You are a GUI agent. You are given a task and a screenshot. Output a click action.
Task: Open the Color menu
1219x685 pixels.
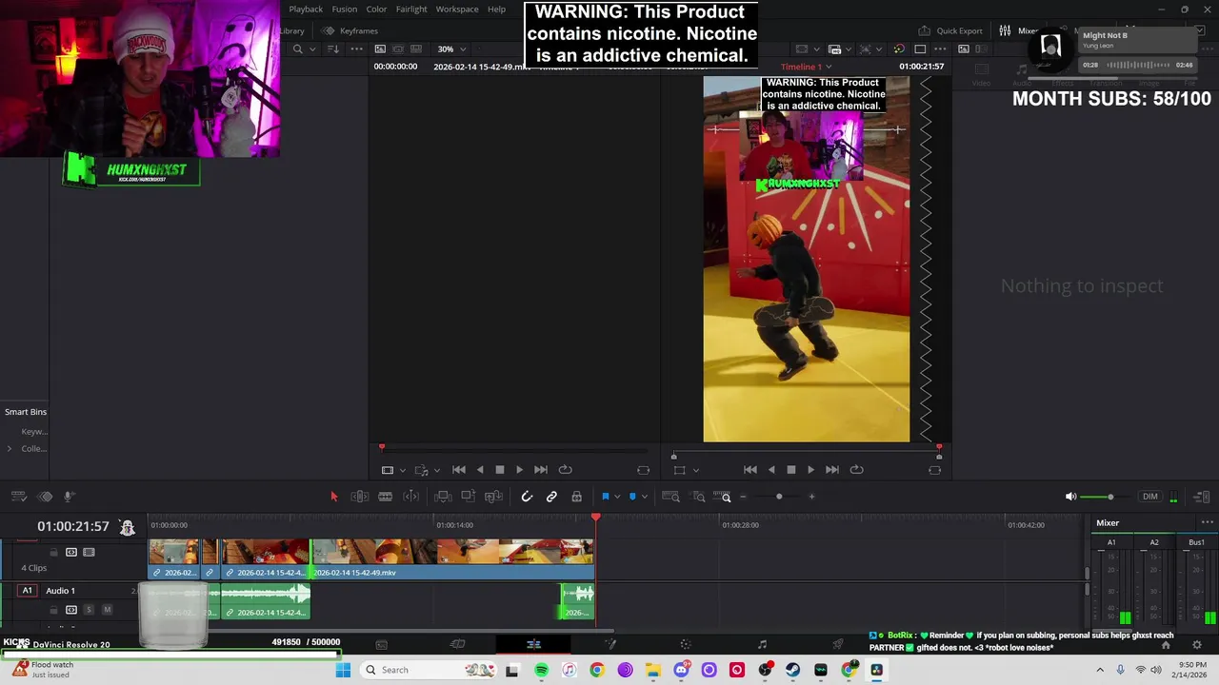click(x=377, y=9)
